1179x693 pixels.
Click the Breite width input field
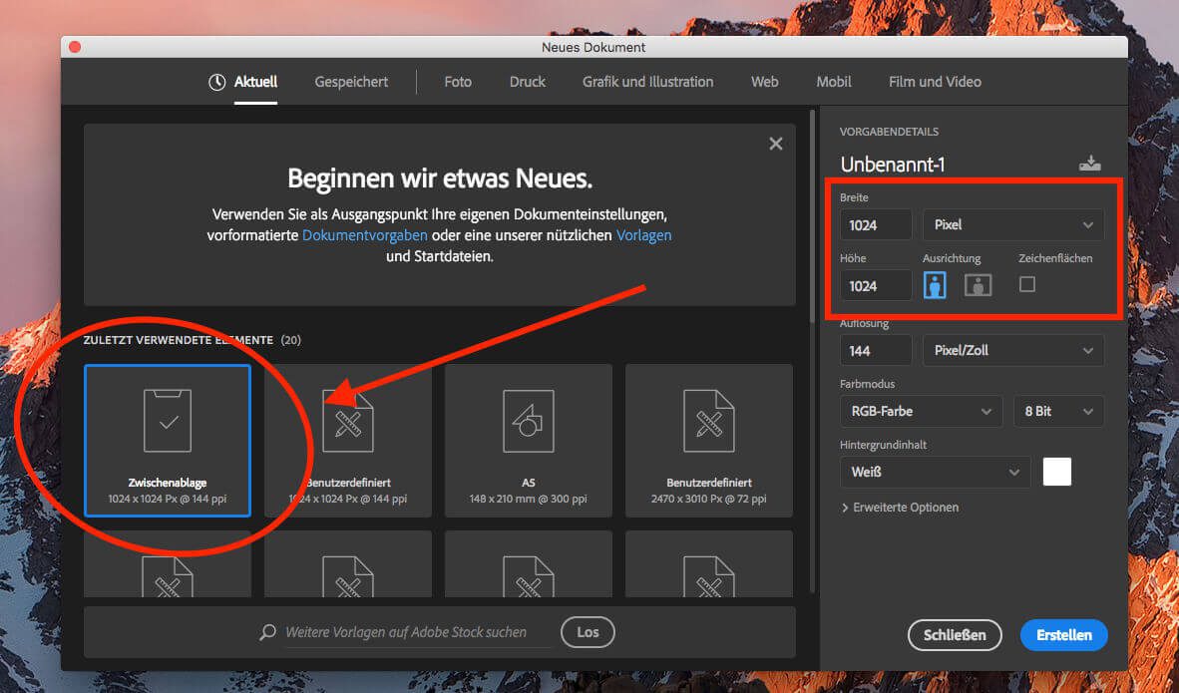tap(875, 225)
